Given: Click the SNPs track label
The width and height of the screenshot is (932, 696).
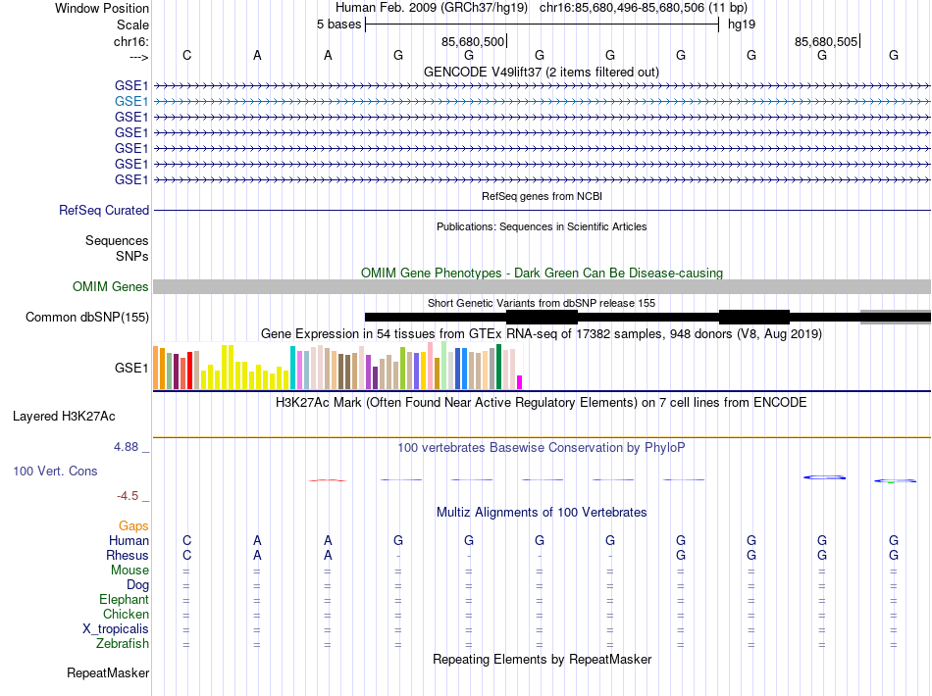Looking at the screenshot, I should pos(132,256).
